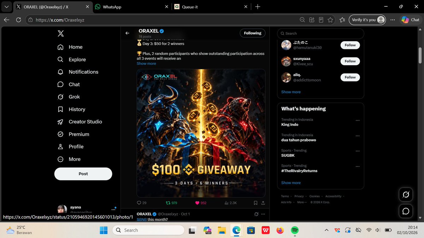Click Show more under What's happening

(x=291, y=183)
